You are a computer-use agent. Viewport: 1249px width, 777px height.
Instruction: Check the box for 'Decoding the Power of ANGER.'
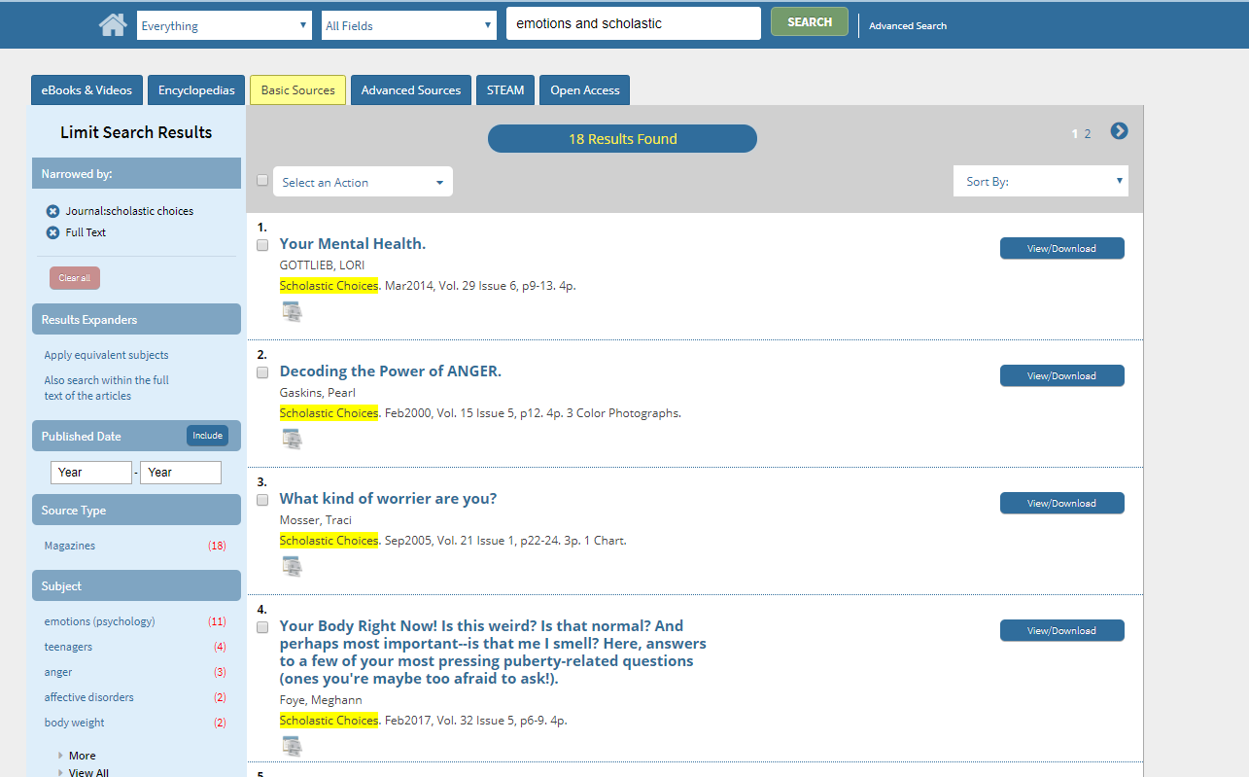(262, 372)
